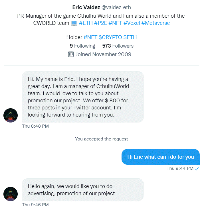202x210 pixels.
Task: Open the #P2E hashtag link
Action: (101, 23)
